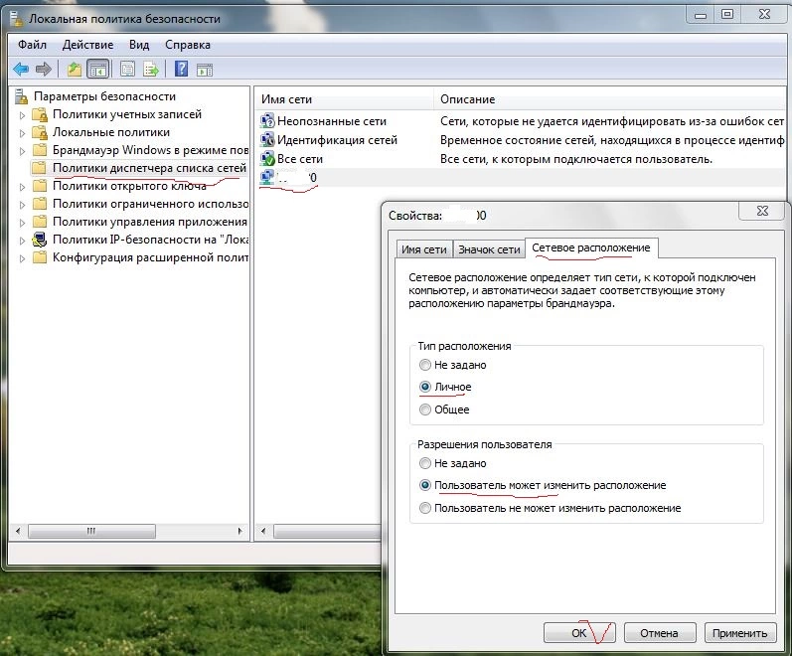
Task: Expand the Политики открытого ключа node
Action: [x=22, y=186]
